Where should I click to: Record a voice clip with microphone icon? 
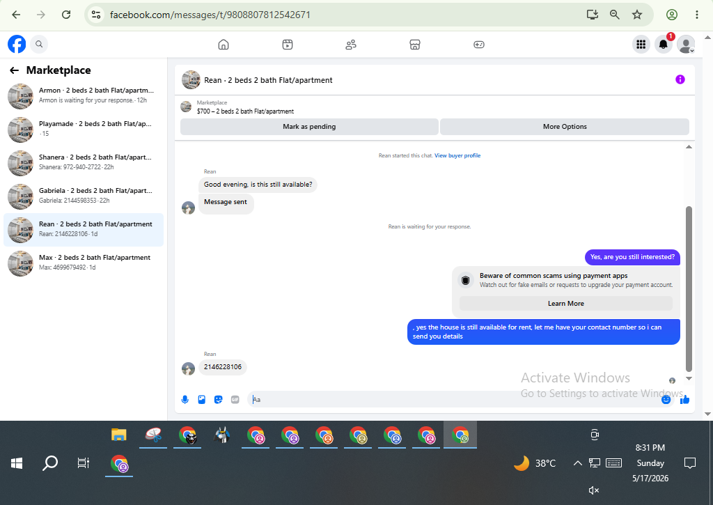pyautogui.click(x=185, y=399)
